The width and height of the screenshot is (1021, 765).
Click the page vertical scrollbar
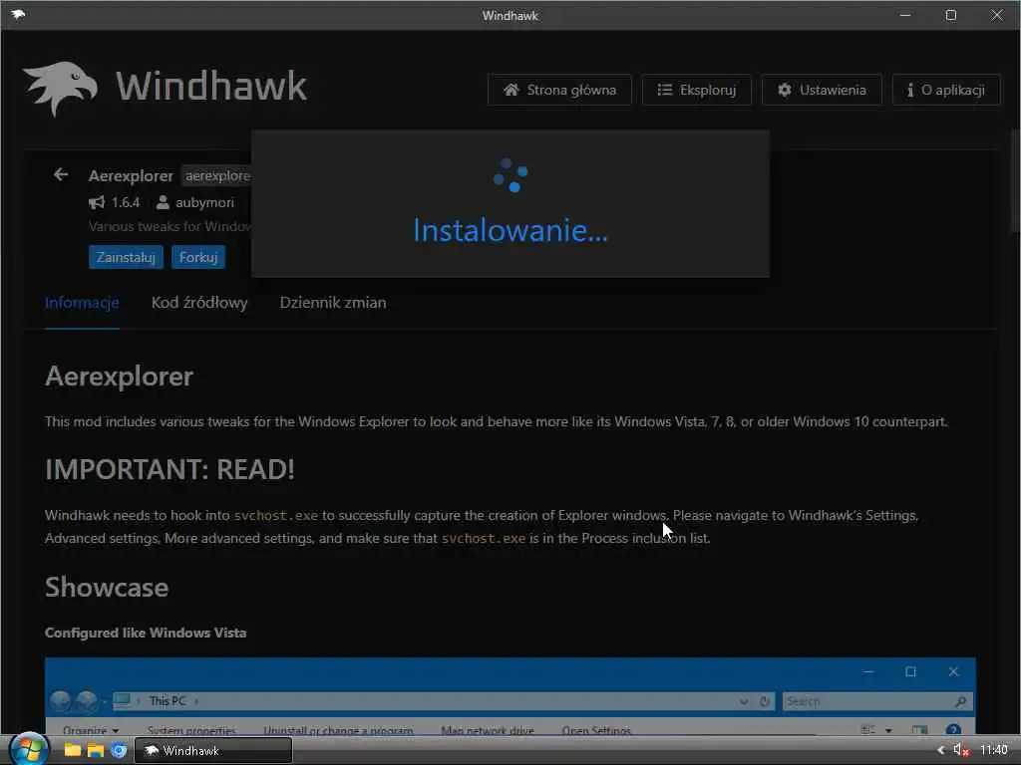tap(1015, 180)
